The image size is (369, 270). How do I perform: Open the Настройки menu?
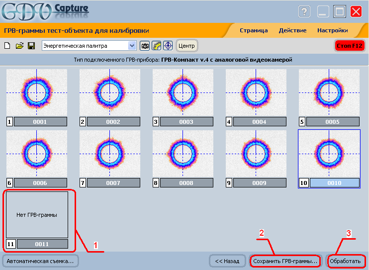tap(333, 30)
